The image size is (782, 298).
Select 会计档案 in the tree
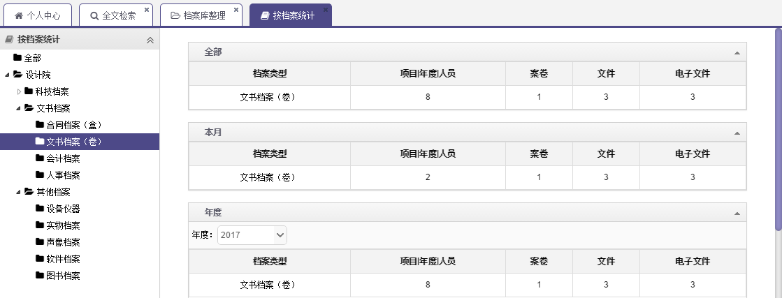point(63,158)
